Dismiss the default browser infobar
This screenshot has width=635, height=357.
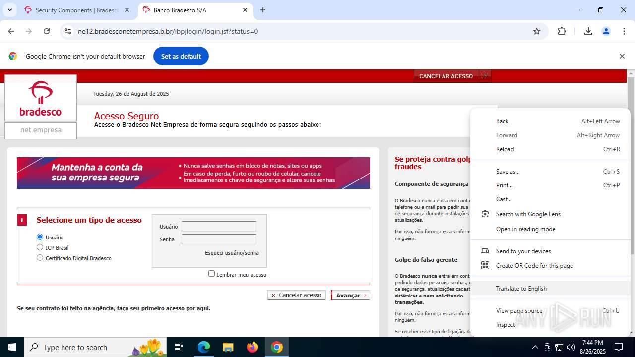(622, 56)
